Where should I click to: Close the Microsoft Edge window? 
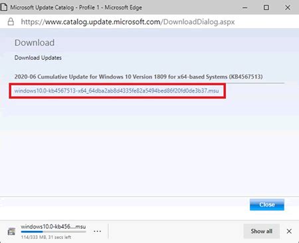(x=288, y=7)
